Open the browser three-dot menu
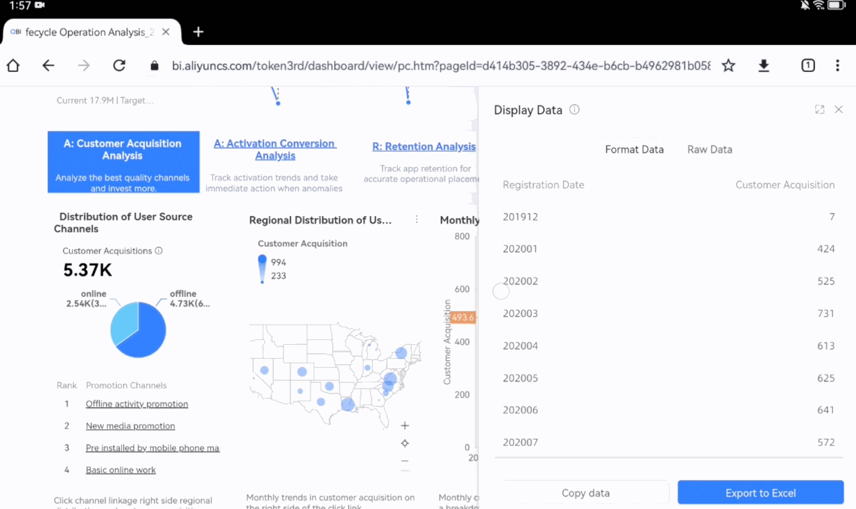Image resolution: width=856 pixels, height=509 pixels. (x=837, y=66)
